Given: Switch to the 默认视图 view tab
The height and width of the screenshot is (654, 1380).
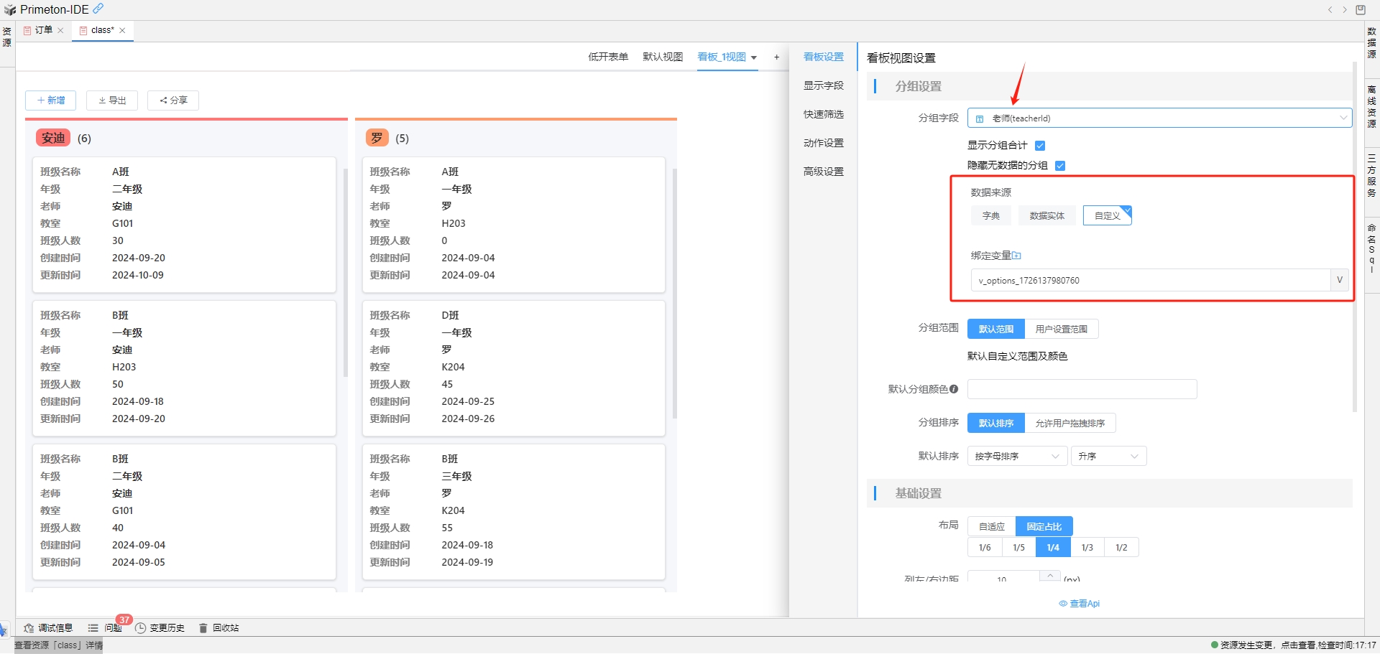Looking at the screenshot, I should point(662,57).
